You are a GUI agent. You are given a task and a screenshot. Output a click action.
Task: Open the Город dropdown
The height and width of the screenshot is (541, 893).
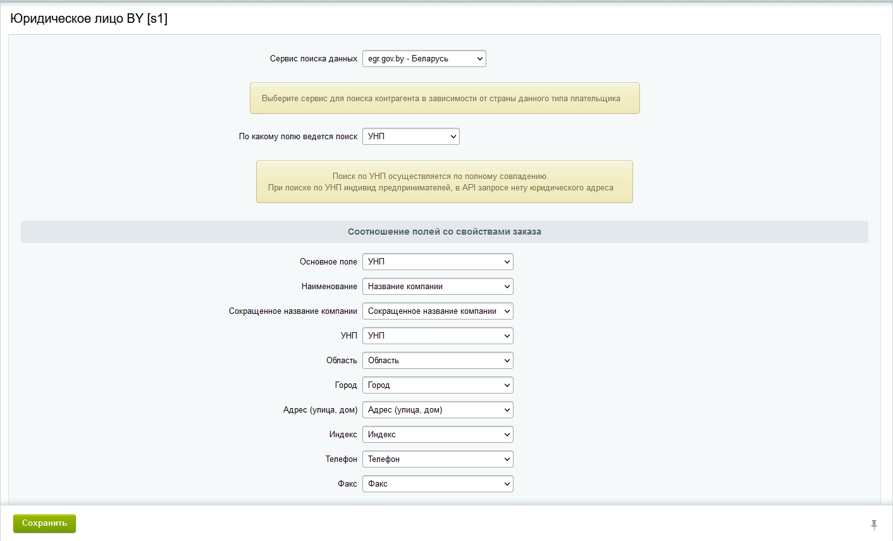pos(437,385)
